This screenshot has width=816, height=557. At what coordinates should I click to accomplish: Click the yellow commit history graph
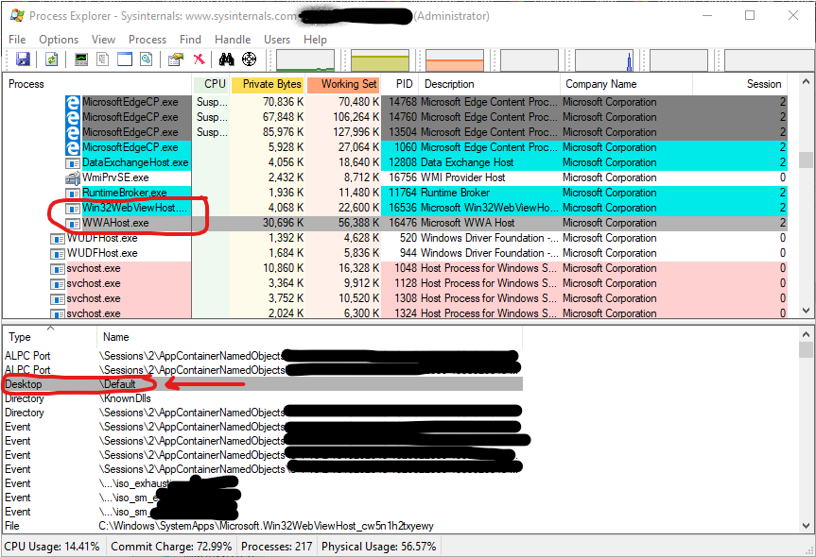(380, 60)
